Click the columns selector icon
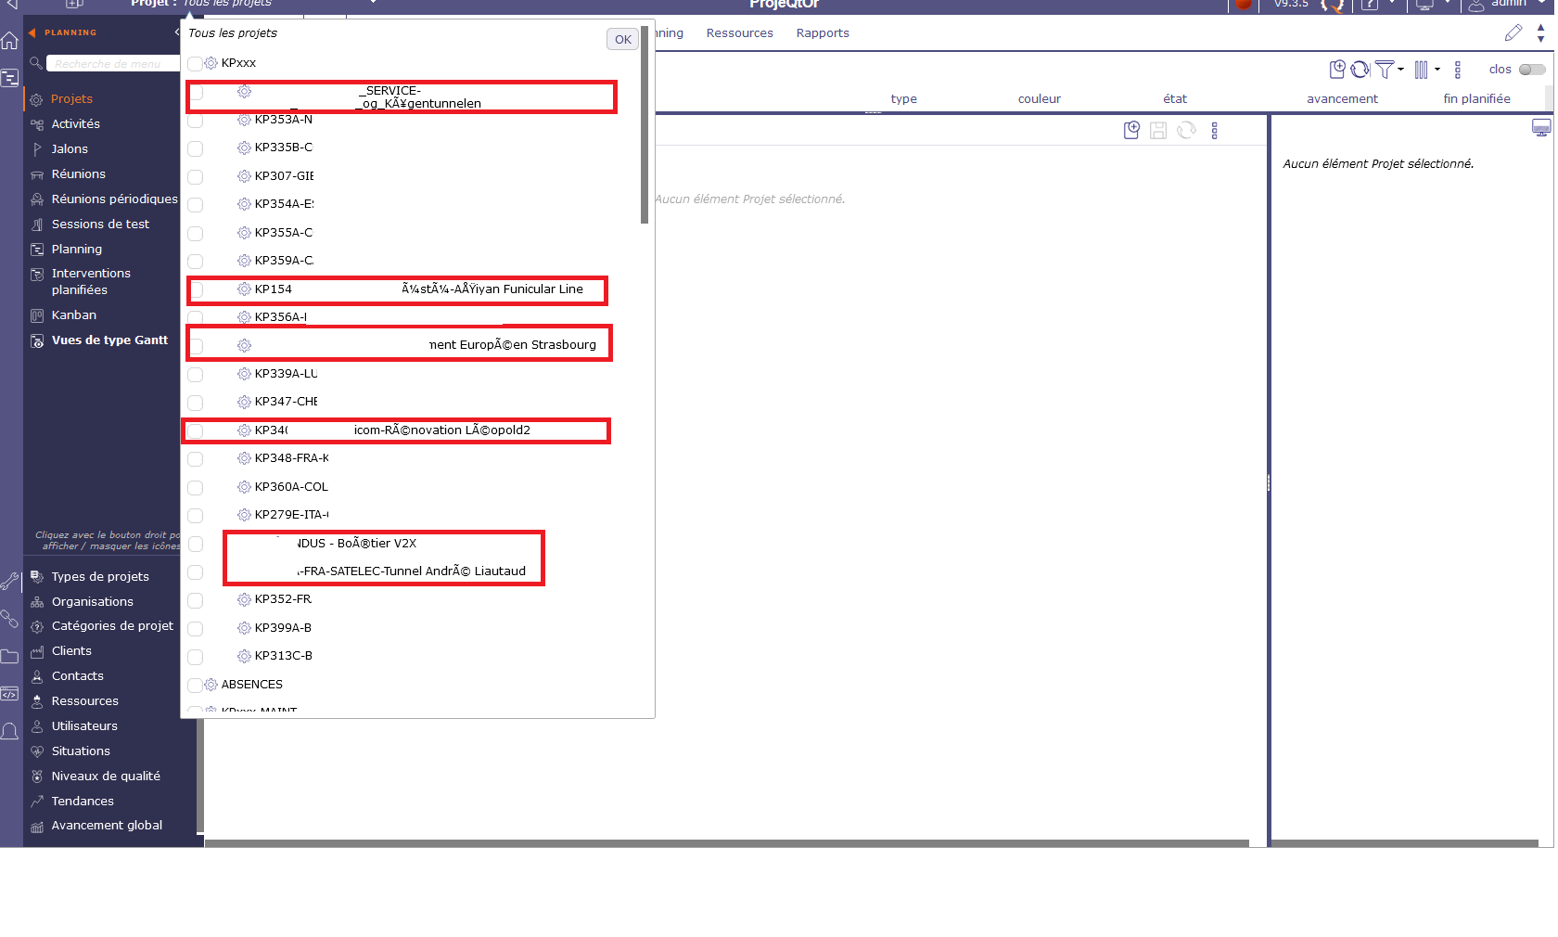This screenshot has width=1558, height=937. coord(1421,70)
